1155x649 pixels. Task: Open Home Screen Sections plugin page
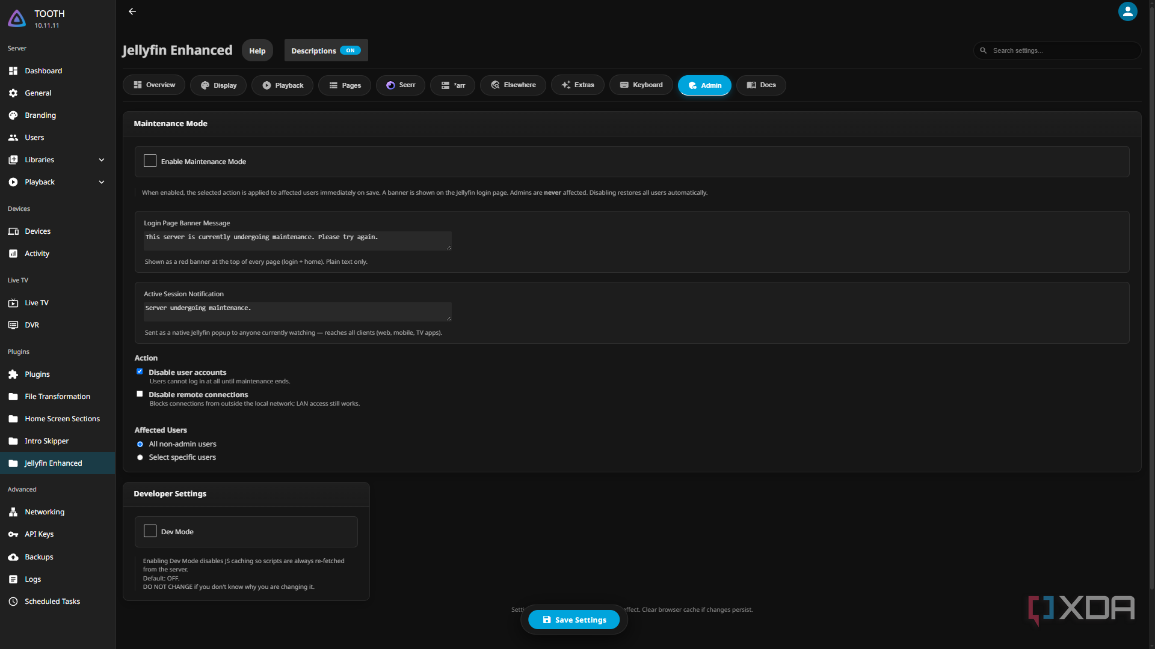(57, 419)
